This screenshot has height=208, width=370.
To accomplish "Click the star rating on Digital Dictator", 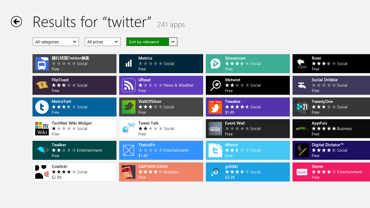I will (324, 150).
